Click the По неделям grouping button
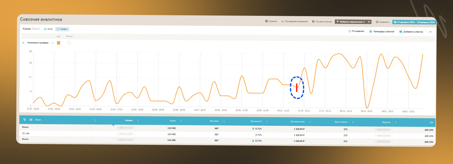453x164 pixels. pos(356,31)
